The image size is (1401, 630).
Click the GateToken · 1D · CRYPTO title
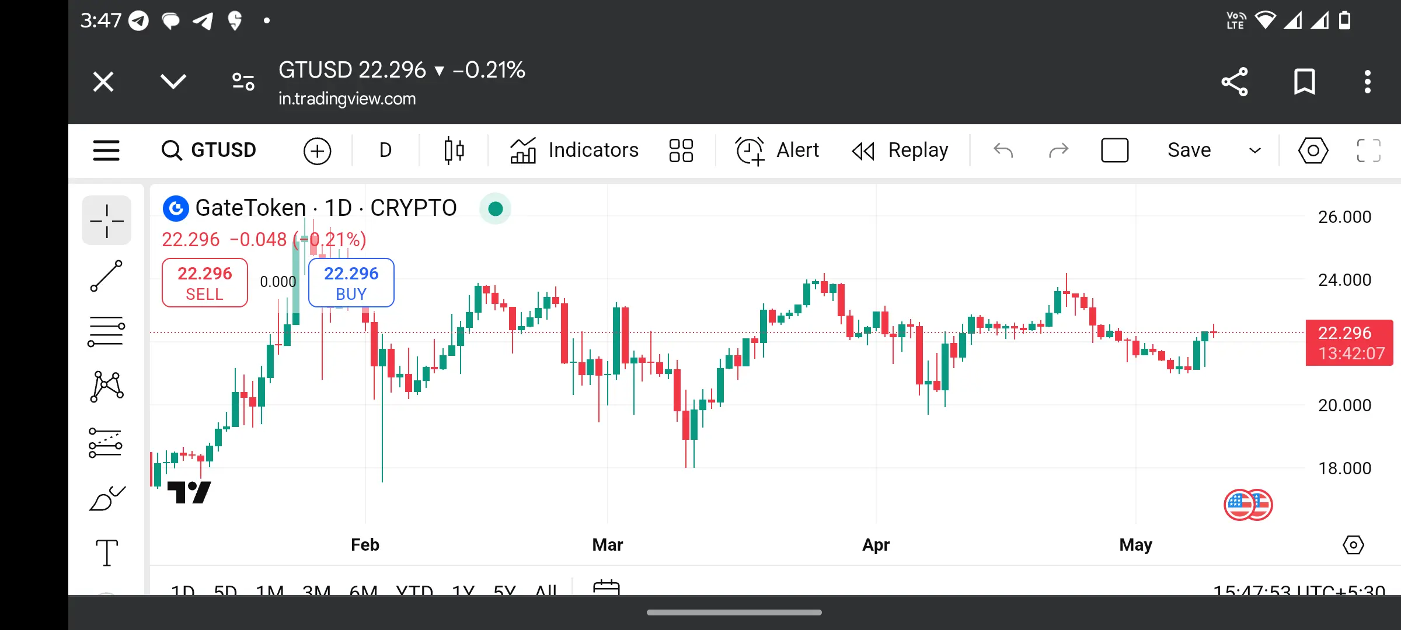click(x=326, y=208)
